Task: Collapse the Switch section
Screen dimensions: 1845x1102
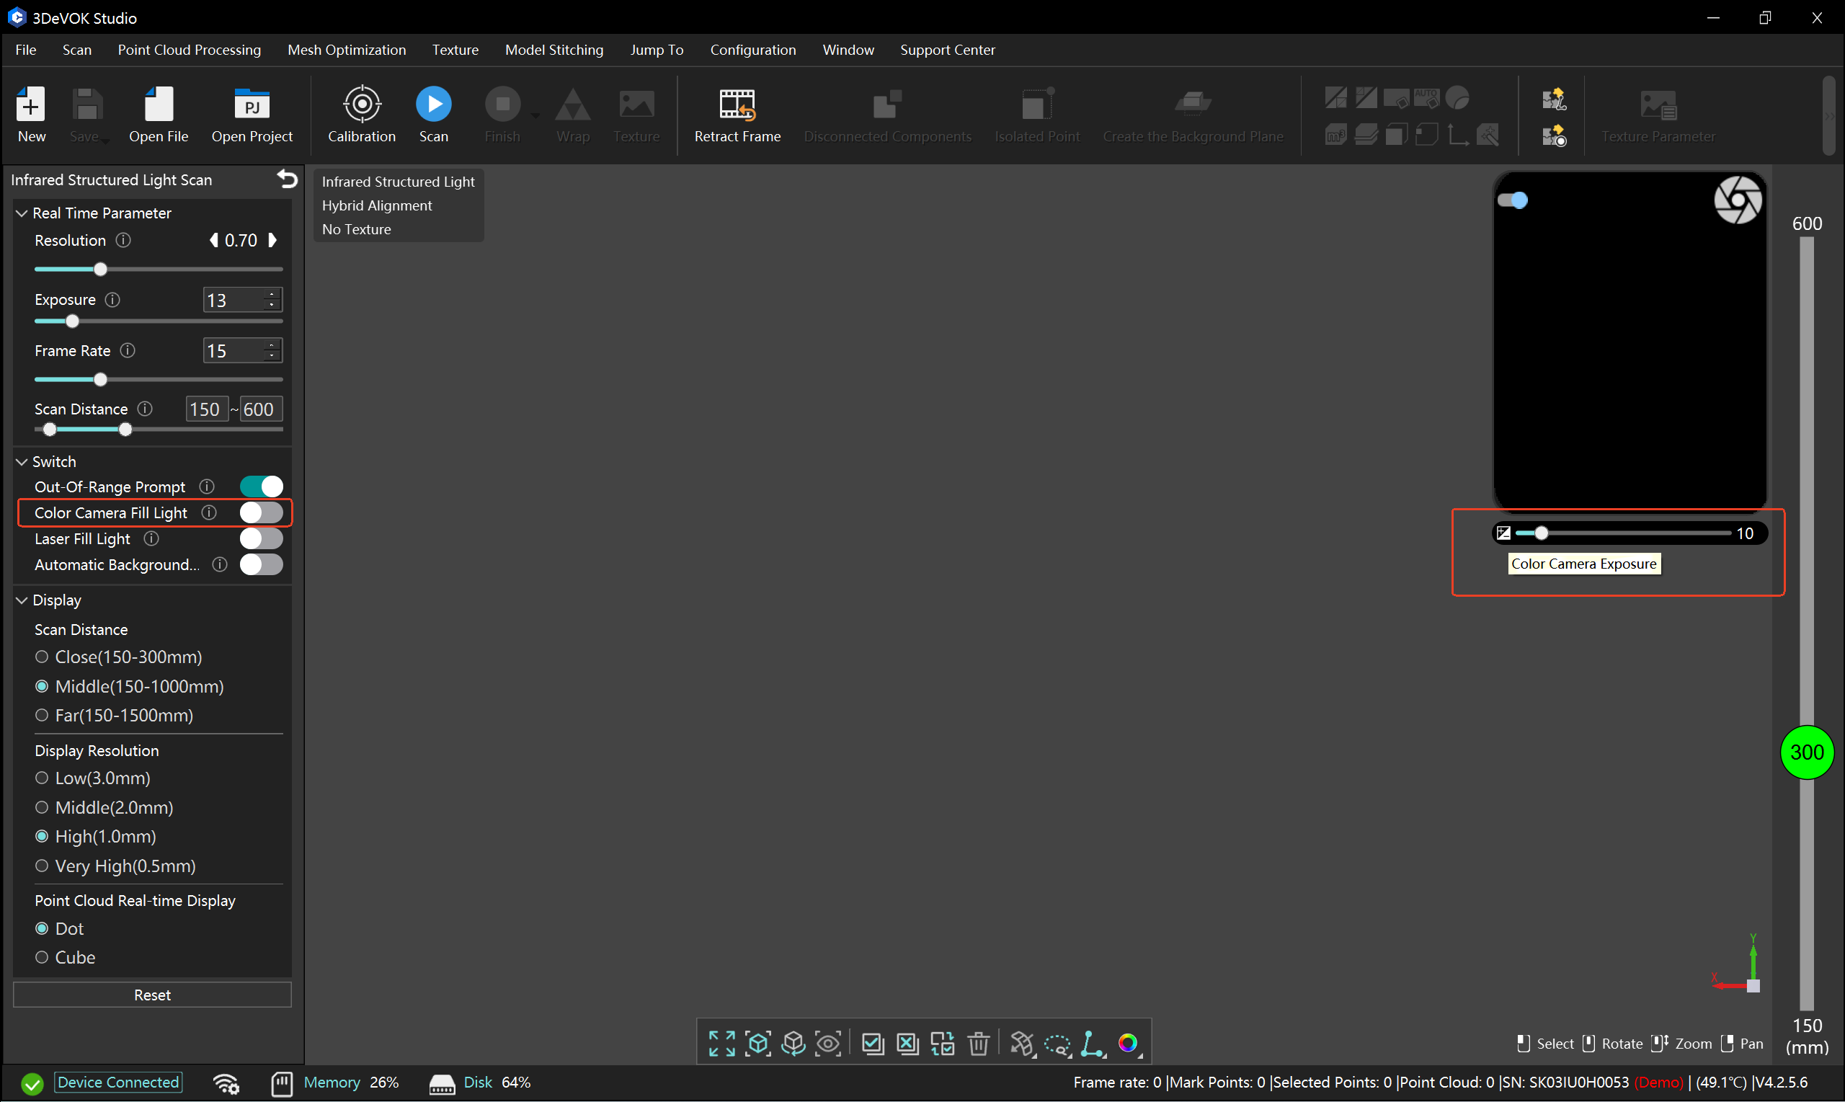Action: (22, 462)
